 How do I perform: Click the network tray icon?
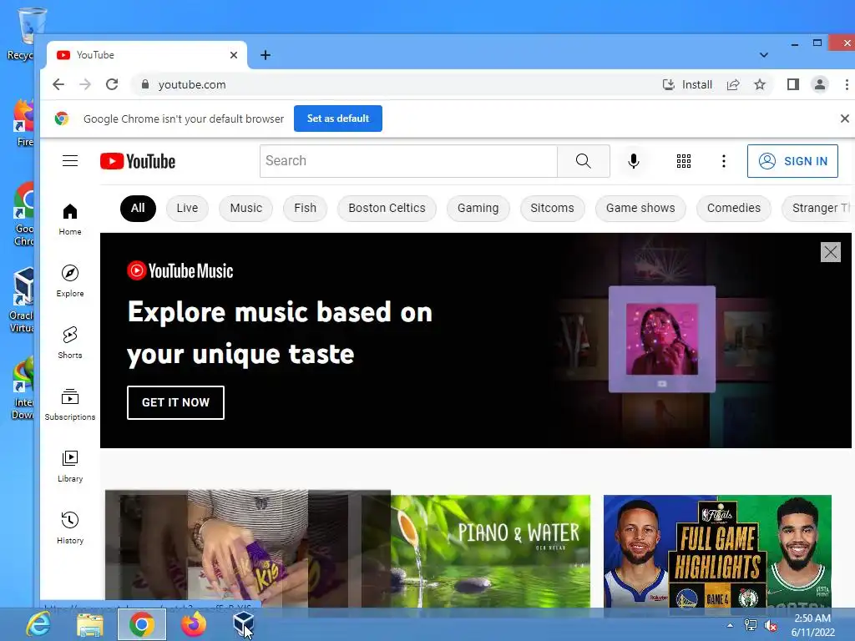[x=751, y=625]
